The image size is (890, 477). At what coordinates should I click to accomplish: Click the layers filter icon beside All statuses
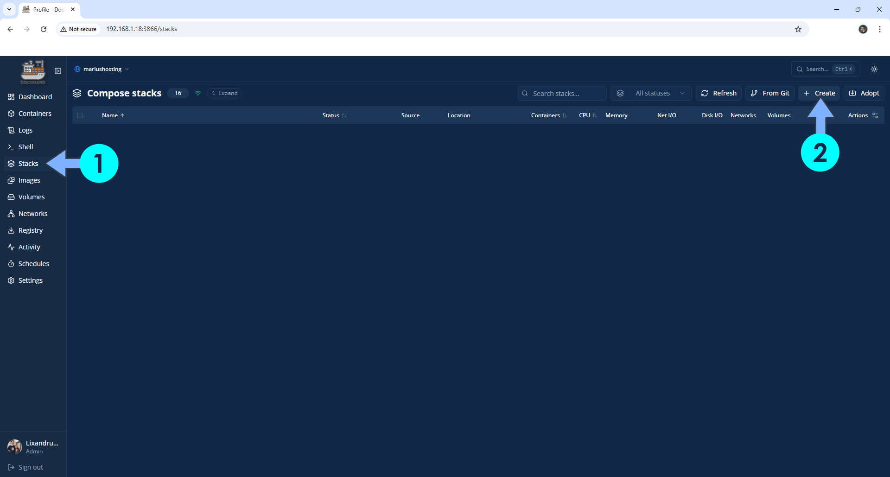pos(621,93)
